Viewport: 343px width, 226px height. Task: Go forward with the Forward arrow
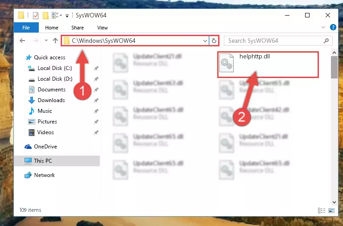(35, 41)
